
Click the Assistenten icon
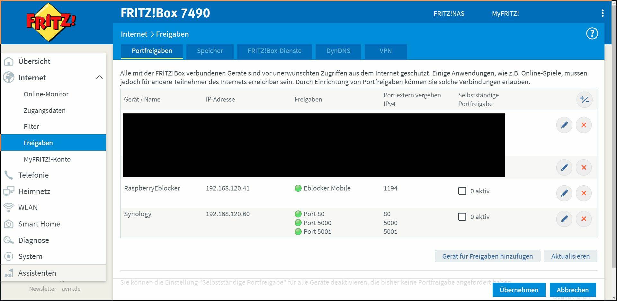(x=9, y=273)
